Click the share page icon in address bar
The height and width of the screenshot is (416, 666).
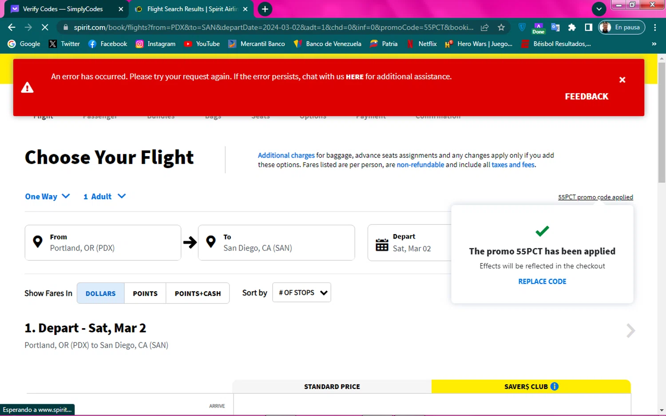tap(485, 27)
